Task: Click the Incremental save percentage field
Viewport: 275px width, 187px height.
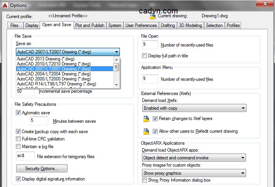Action: 25,92
